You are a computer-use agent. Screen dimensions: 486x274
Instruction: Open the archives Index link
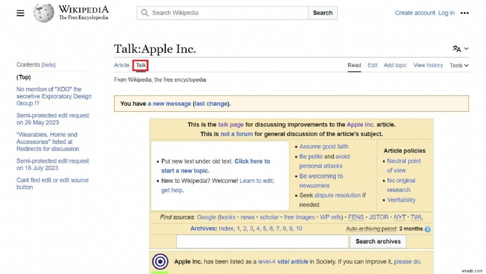click(x=226, y=229)
